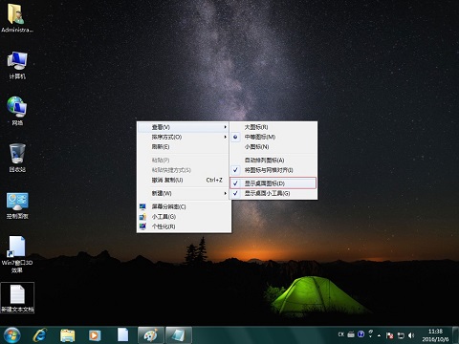Open the network status tray icon
This screenshot has height=344, width=459.
tap(401, 335)
